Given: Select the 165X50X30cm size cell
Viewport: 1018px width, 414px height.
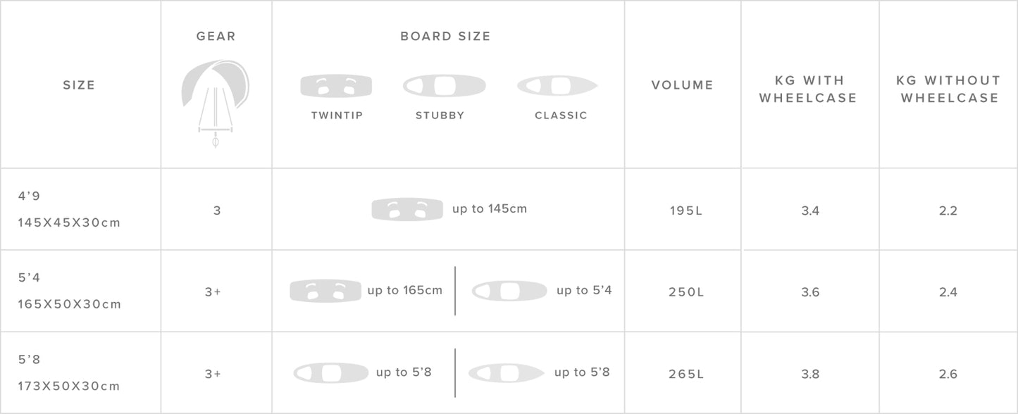Looking at the screenshot, I should pyautogui.click(x=70, y=304).
